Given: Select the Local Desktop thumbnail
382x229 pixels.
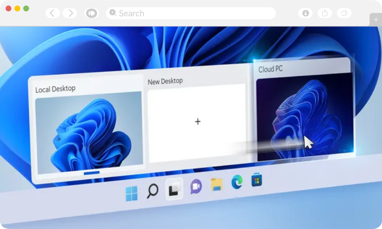Looking at the screenshot, I should point(89,132).
